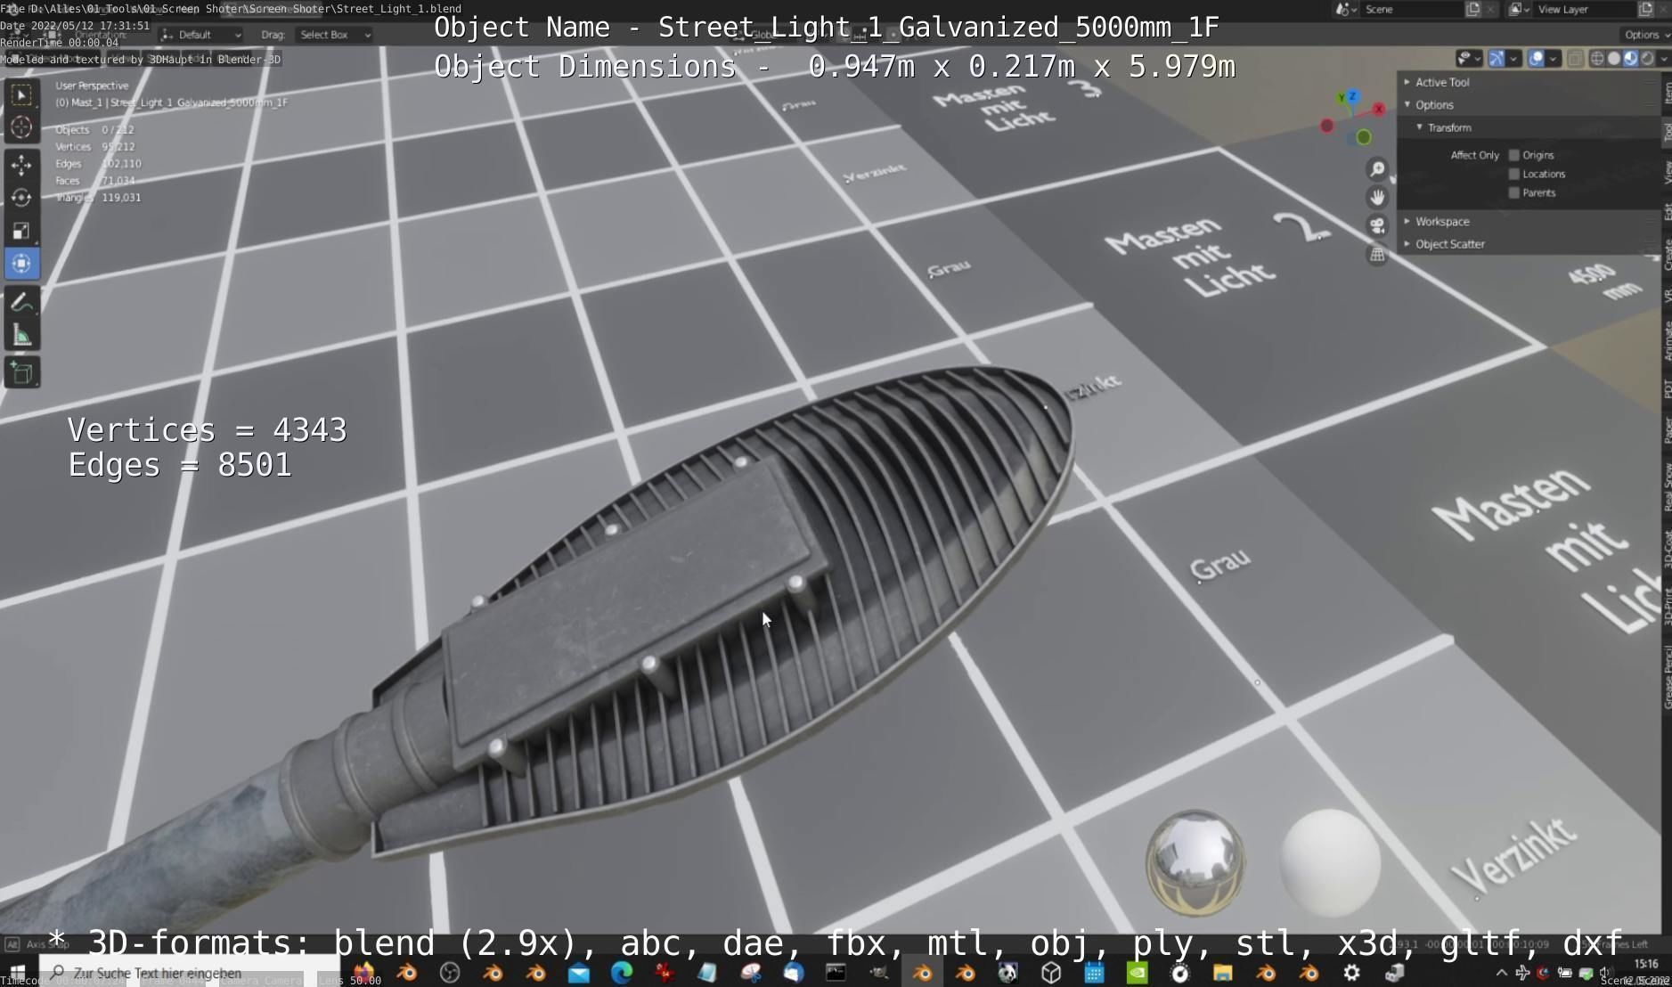The height and width of the screenshot is (987, 1672).
Task: Open the Drag Select Box dropdown
Action: (x=334, y=35)
